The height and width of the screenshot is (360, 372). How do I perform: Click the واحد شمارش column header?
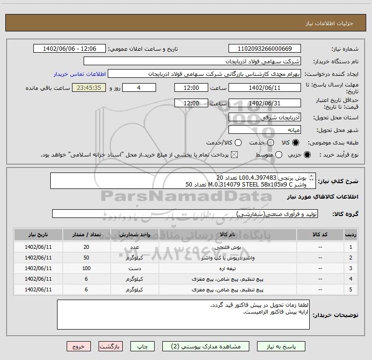[134, 234]
